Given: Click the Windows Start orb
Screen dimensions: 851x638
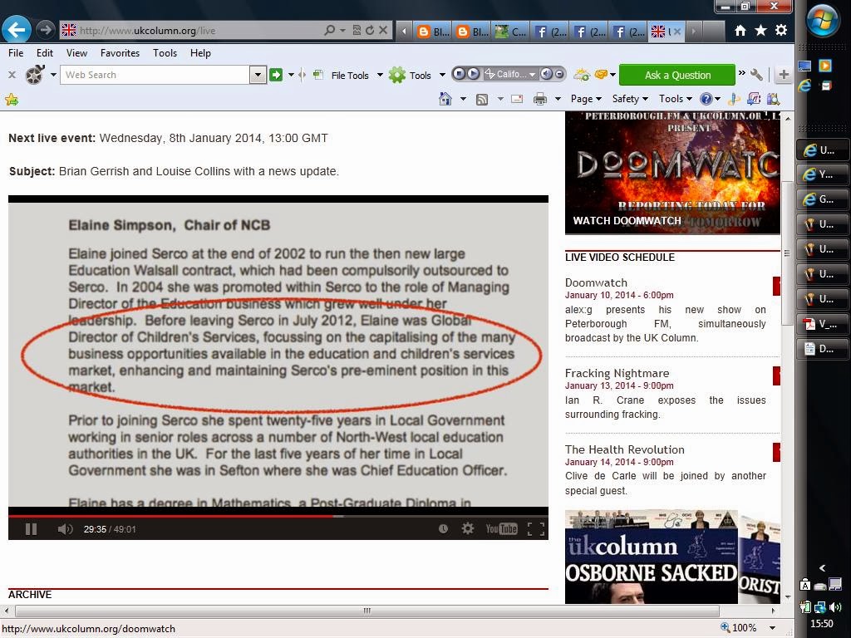Looking at the screenshot, I should point(822,21).
